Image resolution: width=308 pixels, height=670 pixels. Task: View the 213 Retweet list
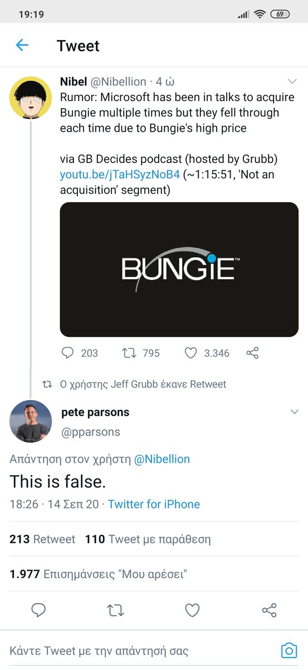tap(42, 539)
